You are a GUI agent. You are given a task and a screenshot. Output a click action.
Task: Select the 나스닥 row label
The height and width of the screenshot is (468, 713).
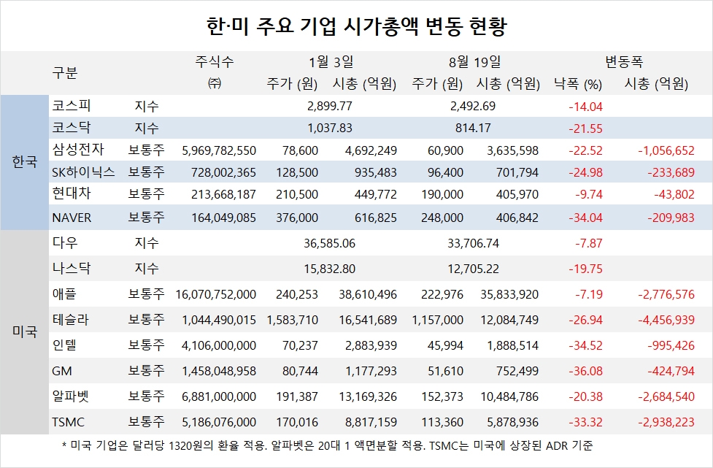[72, 269]
